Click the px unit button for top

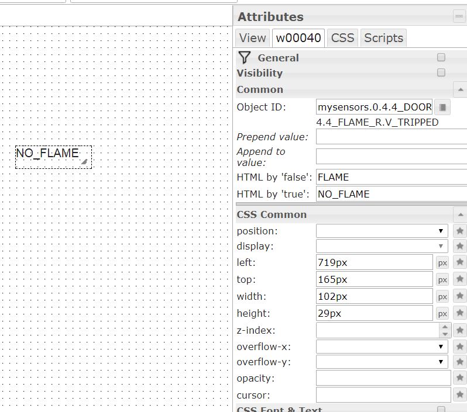pyautogui.click(x=442, y=279)
